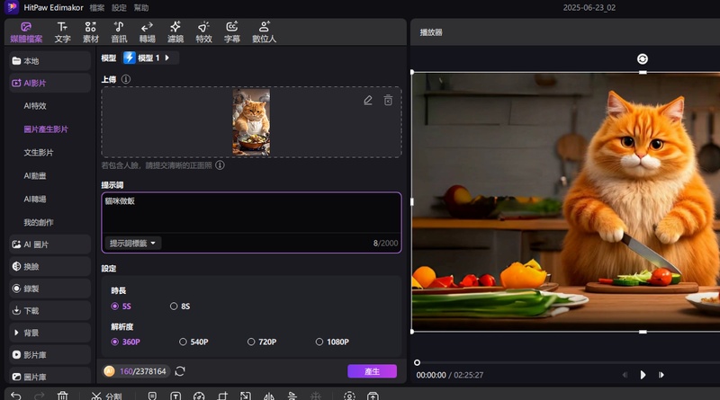Open the 模型 1 model dropdown
Image resolution: width=720 pixels, height=400 pixels.
pyautogui.click(x=150, y=58)
